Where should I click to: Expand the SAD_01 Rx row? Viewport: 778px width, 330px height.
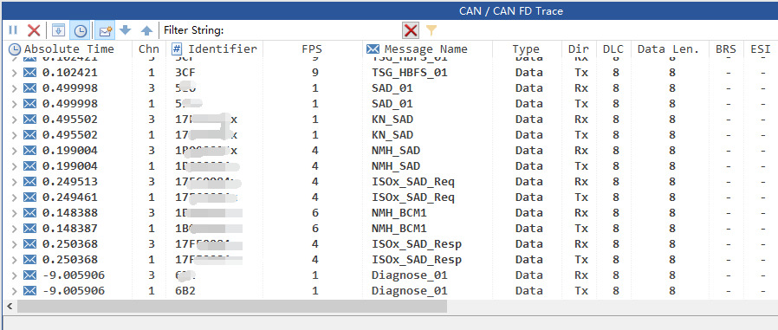click(x=15, y=88)
